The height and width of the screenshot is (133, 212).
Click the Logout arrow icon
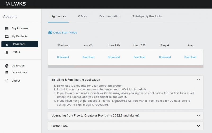point(7,81)
